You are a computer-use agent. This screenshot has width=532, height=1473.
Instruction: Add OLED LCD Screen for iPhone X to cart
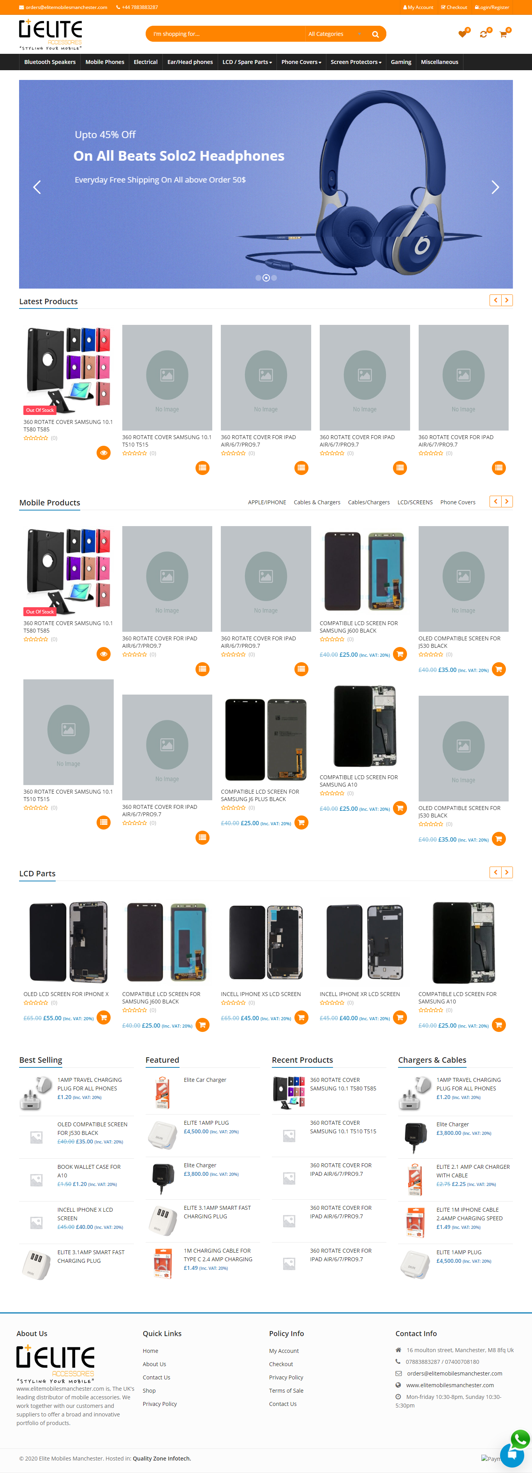point(103,1017)
